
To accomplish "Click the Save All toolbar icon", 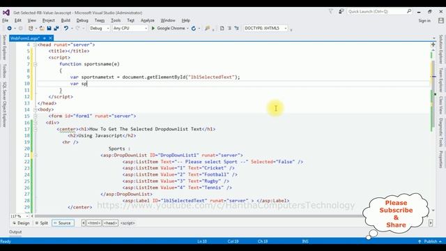I will 56,28.
